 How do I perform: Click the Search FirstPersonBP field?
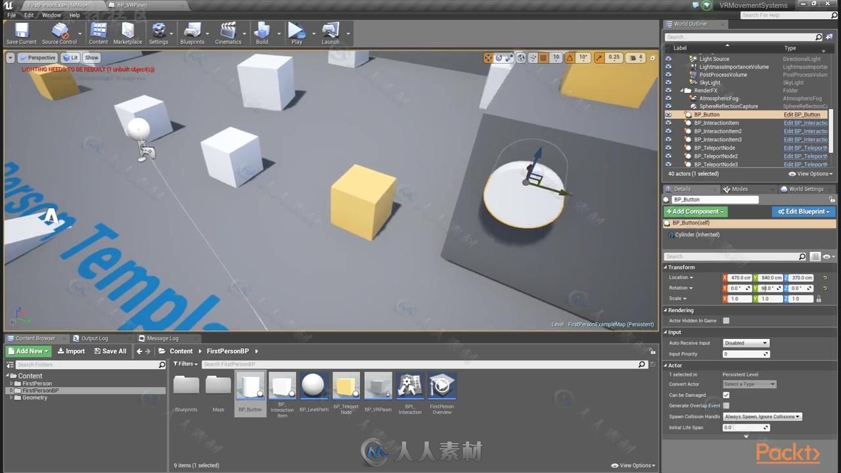[424, 364]
